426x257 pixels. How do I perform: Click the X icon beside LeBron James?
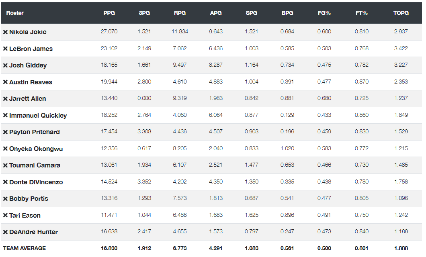6,49
